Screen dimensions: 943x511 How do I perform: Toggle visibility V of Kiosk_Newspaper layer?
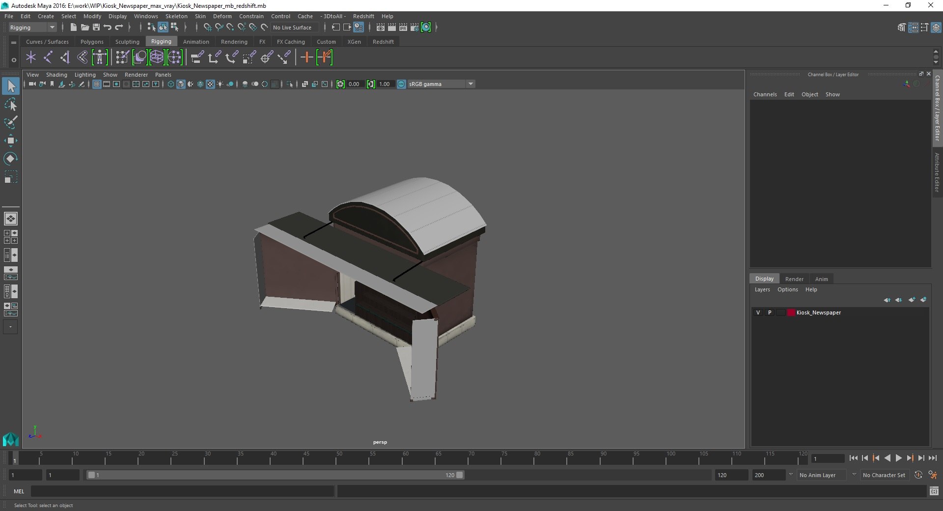(x=758, y=312)
